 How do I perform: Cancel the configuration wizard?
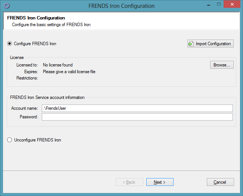tap(220, 182)
